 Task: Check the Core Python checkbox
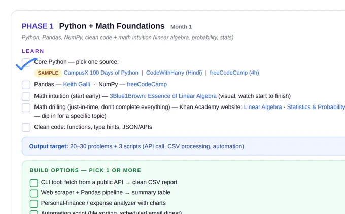26,62
